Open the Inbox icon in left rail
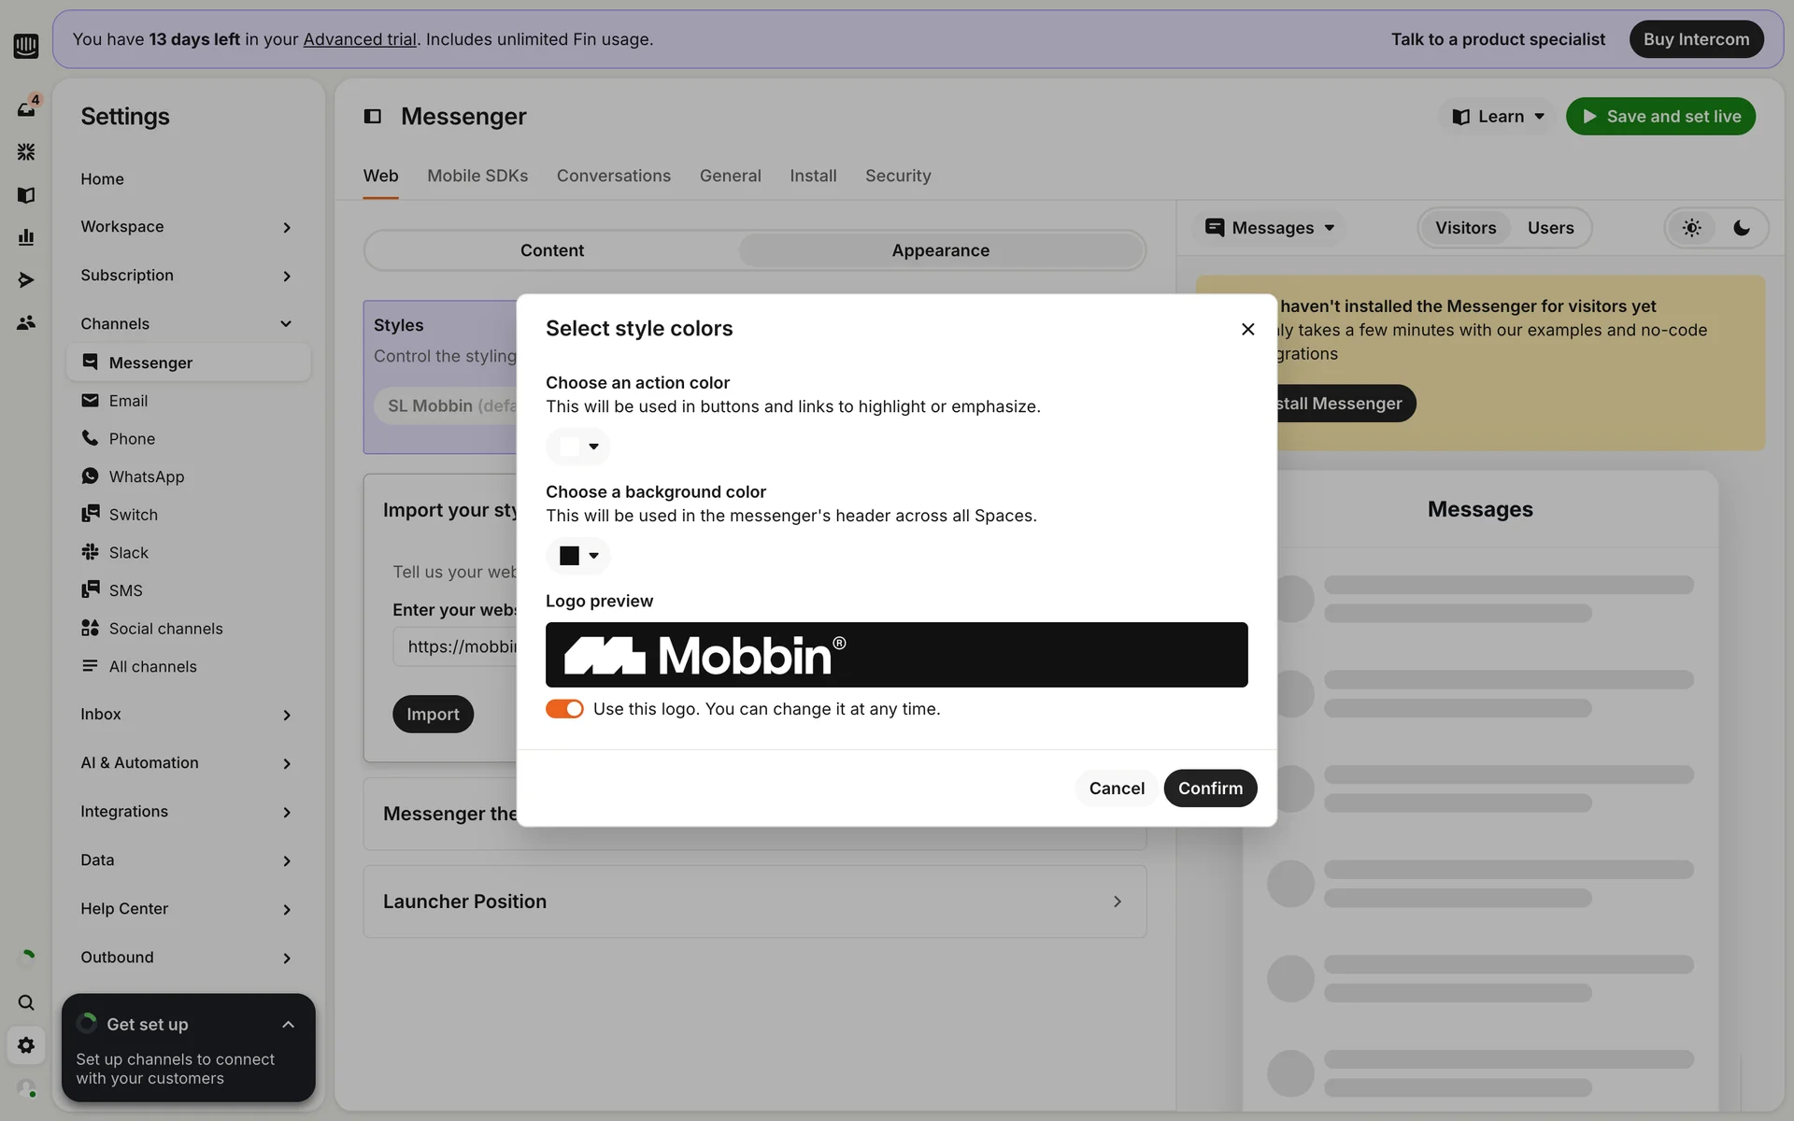Viewport: 1794px width, 1121px height. tap(26, 108)
